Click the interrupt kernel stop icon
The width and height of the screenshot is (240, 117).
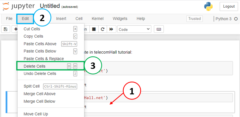coord(94,29)
